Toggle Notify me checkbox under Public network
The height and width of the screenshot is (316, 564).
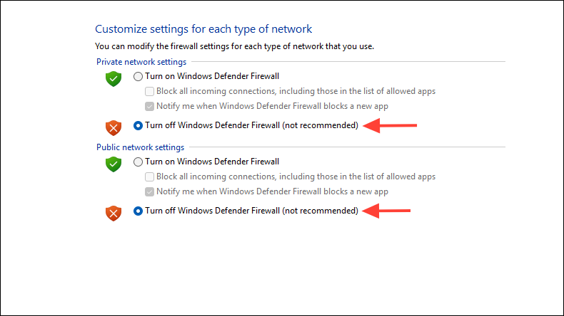(x=150, y=192)
